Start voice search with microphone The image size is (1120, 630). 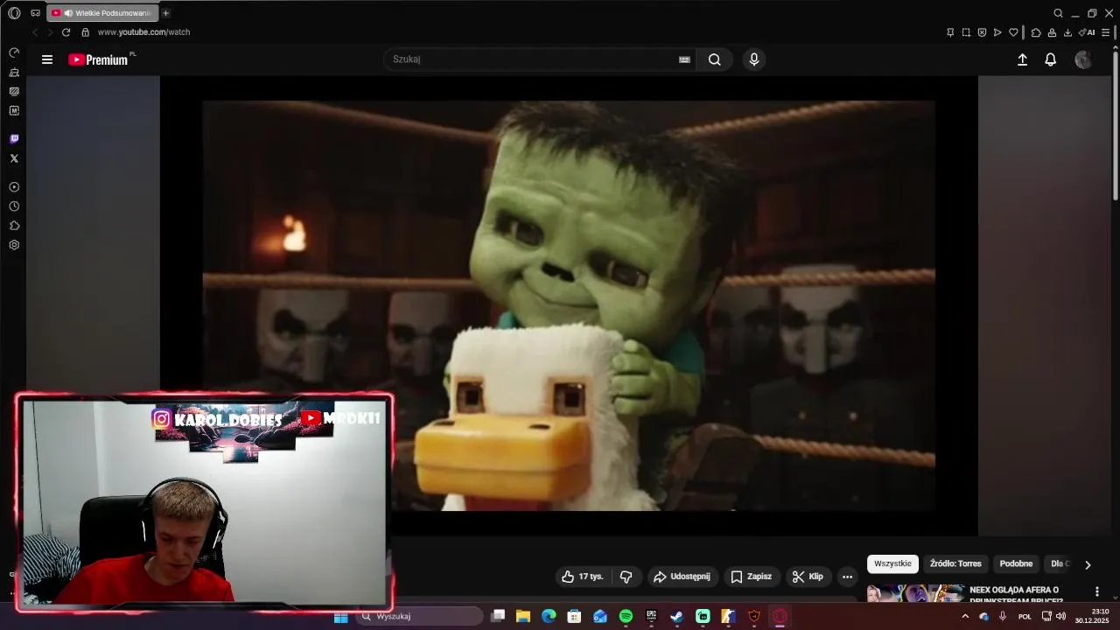[754, 59]
